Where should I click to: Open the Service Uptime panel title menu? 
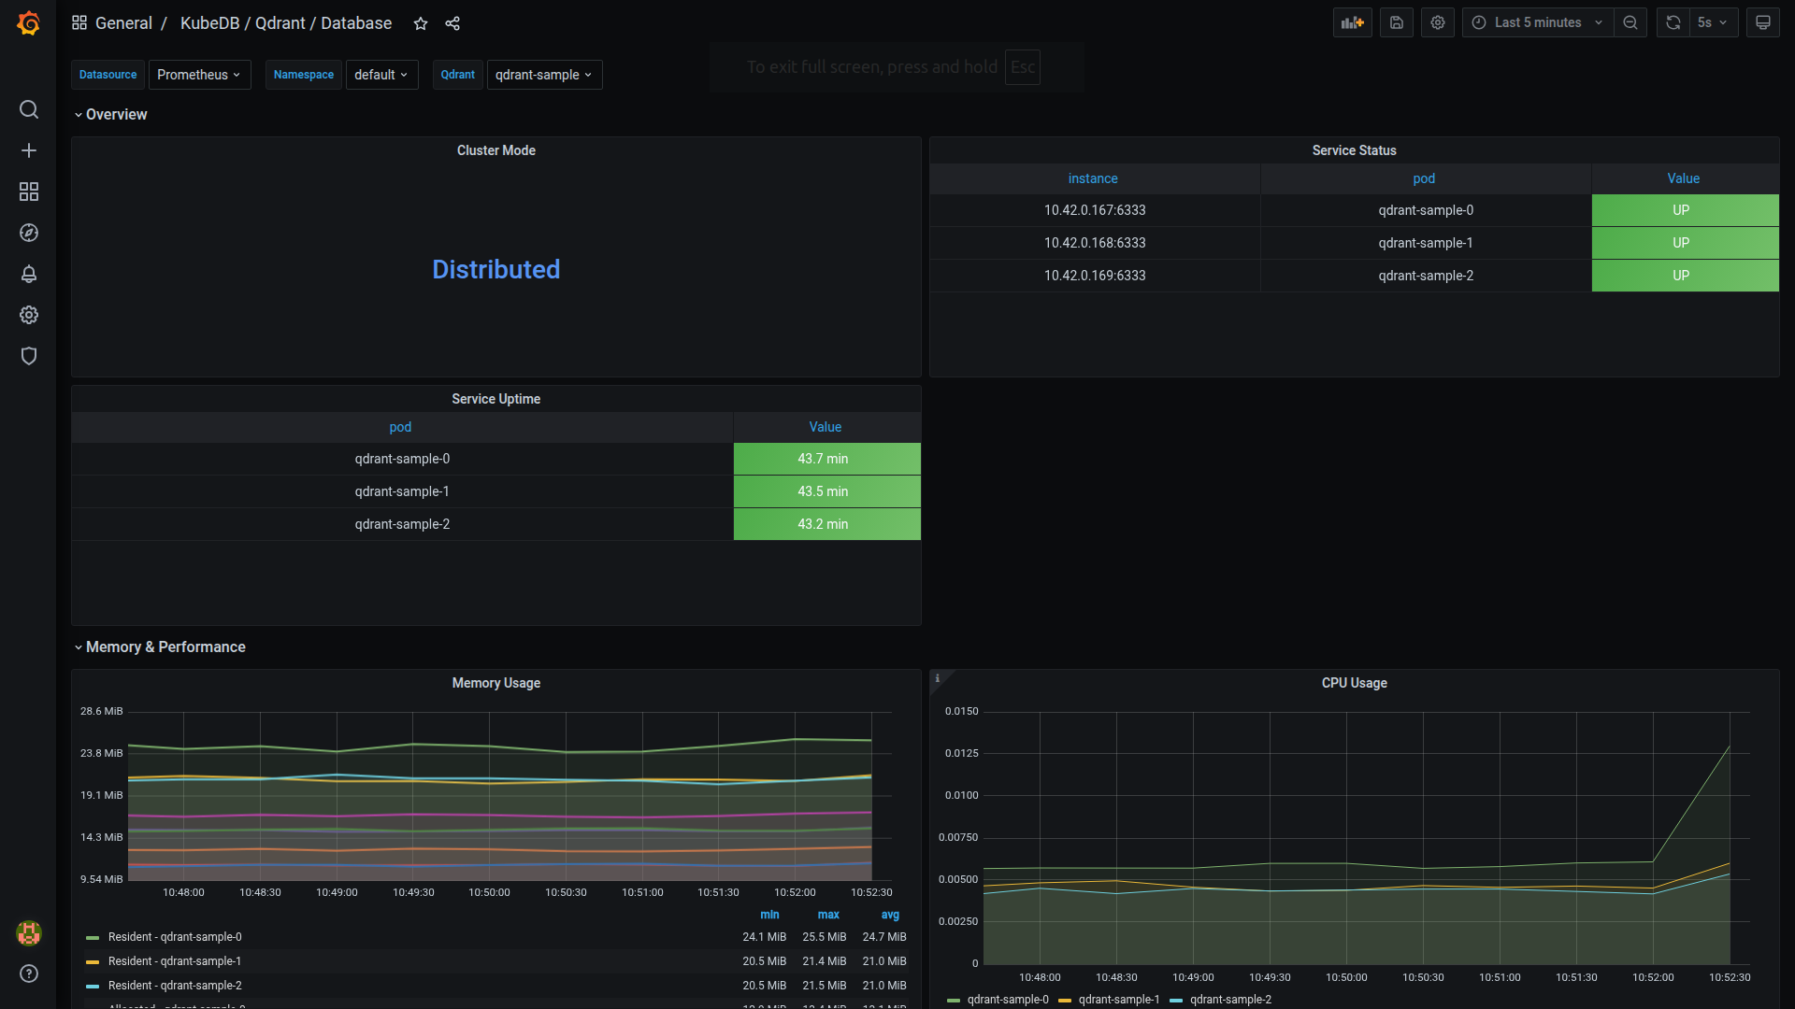(x=495, y=399)
